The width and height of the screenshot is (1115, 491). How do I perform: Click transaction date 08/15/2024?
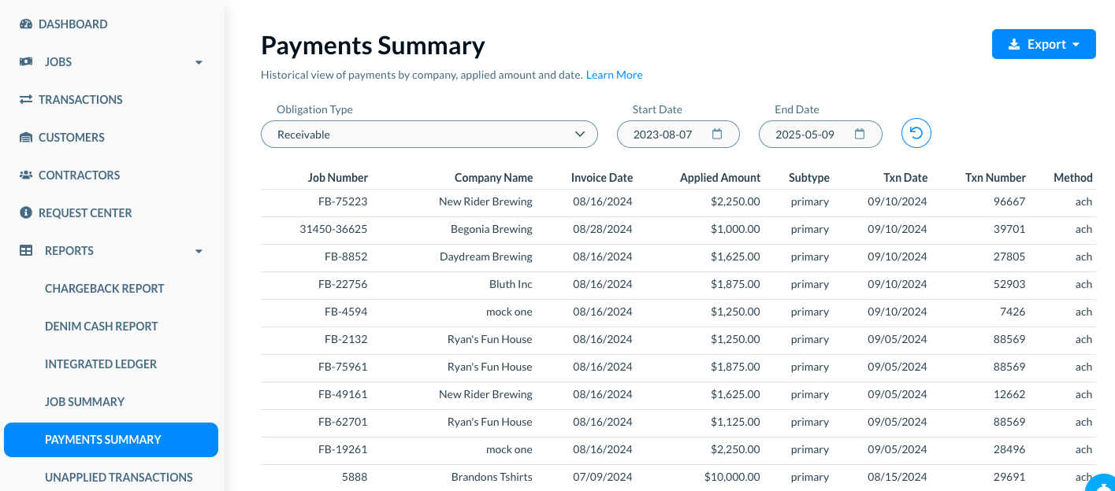tap(898, 477)
